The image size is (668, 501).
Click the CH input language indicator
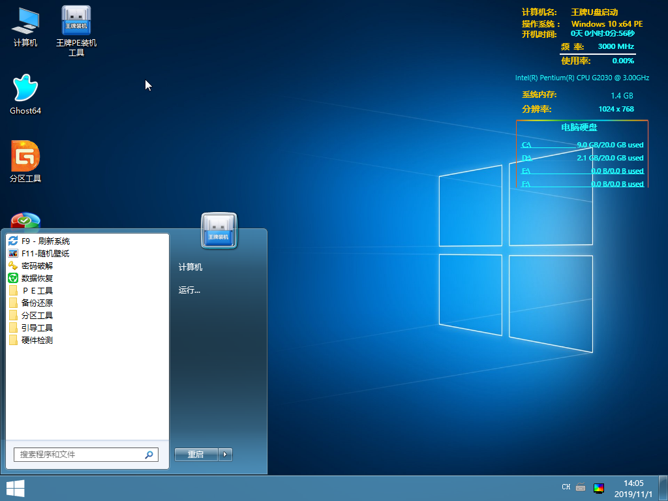pos(566,487)
